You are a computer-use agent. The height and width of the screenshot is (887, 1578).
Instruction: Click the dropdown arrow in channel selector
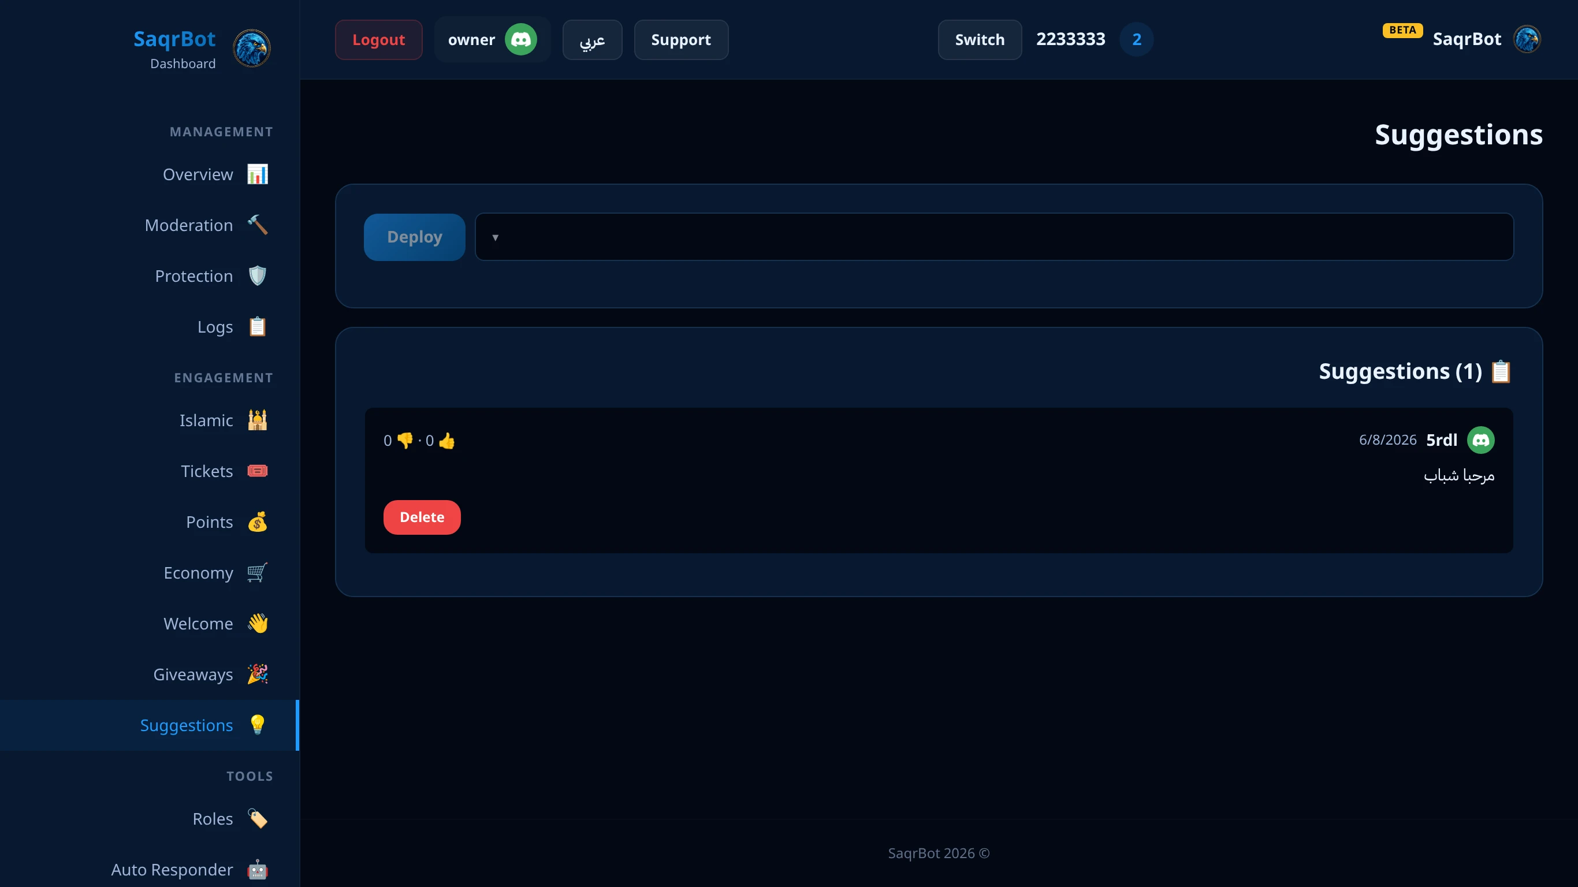pyautogui.click(x=495, y=238)
